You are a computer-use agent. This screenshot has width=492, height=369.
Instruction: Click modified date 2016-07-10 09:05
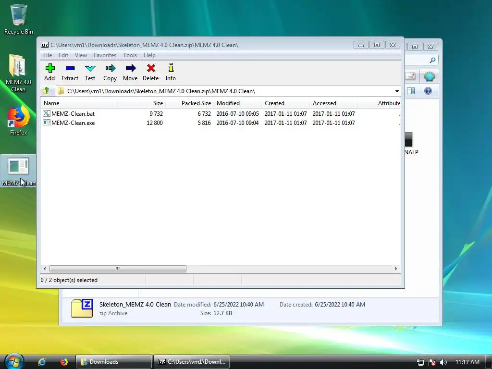(237, 113)
